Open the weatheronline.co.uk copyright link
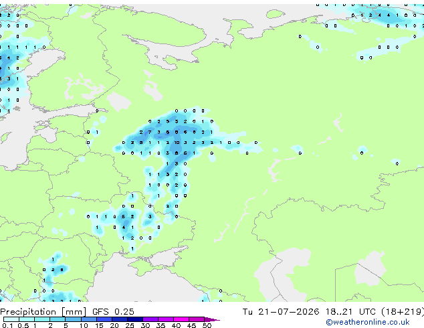 tap(368, 322)
